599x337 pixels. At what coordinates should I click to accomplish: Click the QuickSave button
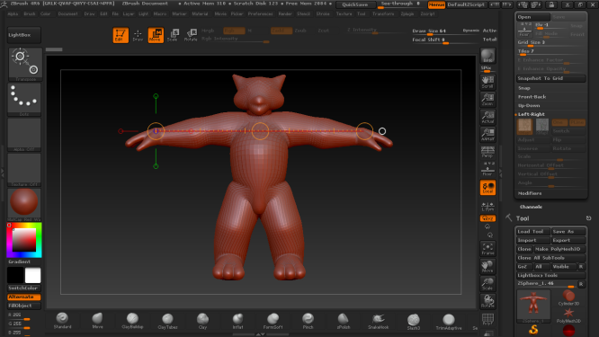click(355, 4)
